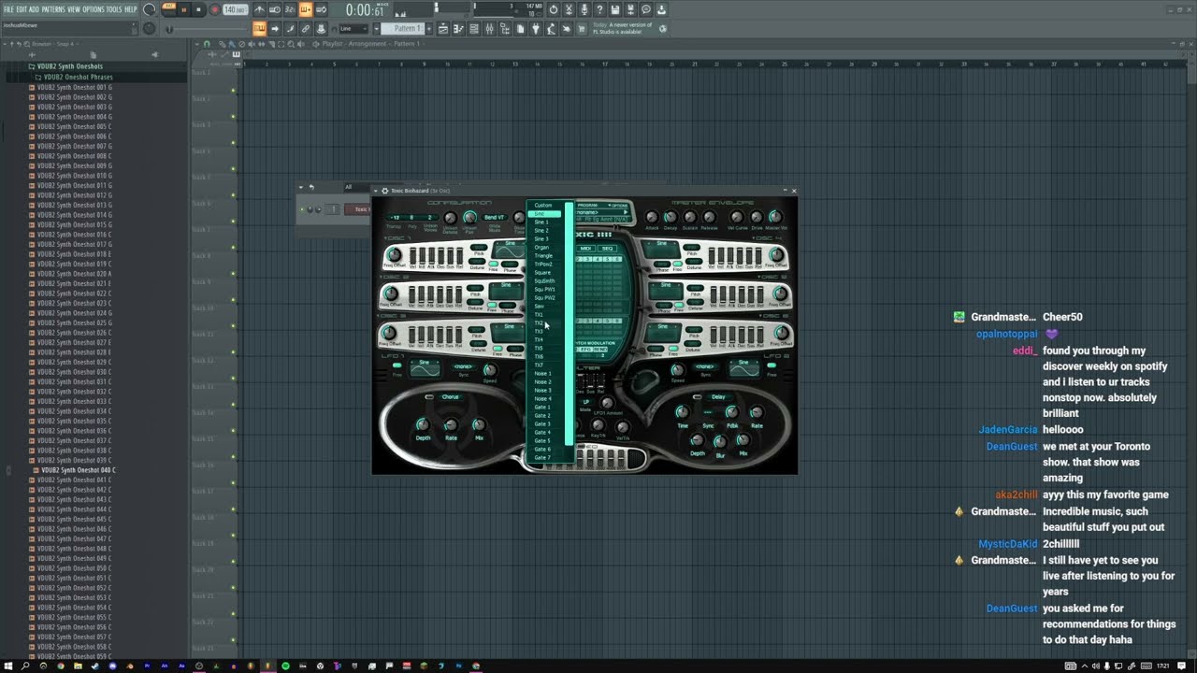Open the FL Studio metronome toggle icon
The height and width of the screenshot is (673, 1197).
pyautogui.click(x=259, y=9)
